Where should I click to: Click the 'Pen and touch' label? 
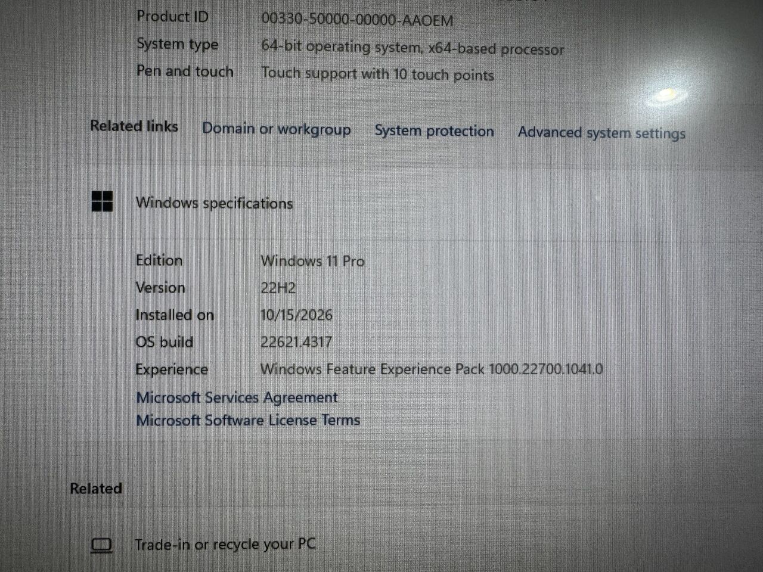[185, 71]
